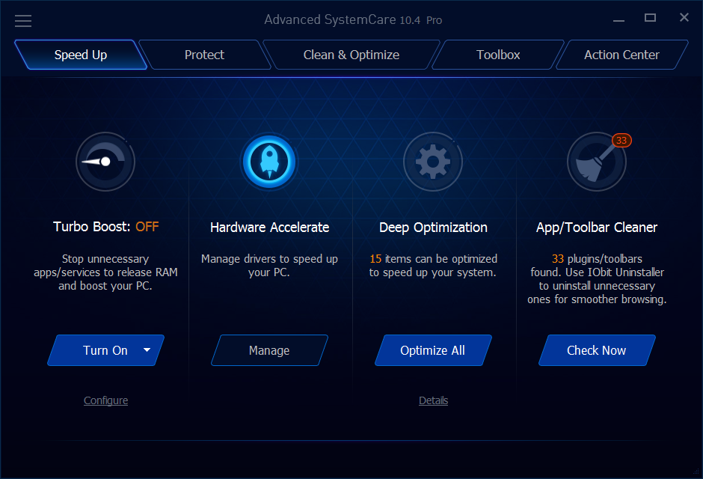Viewport: 703px width, 479px height.
Task: Click the Turbo Boost OFF status text
Action: (147, 227)
